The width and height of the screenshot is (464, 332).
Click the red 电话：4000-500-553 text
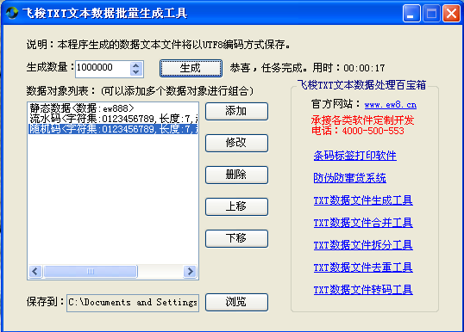(357, 131)
